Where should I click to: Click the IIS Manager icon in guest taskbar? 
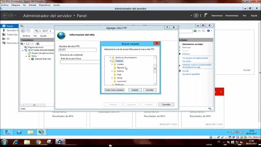click(41, 132)
